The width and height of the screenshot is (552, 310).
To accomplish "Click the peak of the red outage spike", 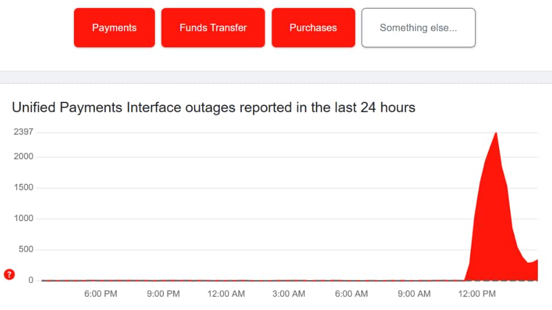I will click(x=496, y=134).
